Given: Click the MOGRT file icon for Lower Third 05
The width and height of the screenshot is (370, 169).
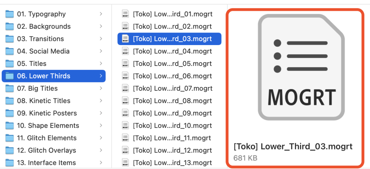Looking at the screenshot, I should (125, 64).
